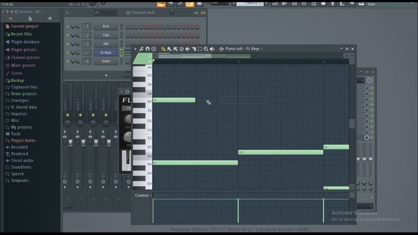The width and height of the screenshot is (418, 235).
Task: Select the Slice tool in piano roll toolbar
Action: pyautogui.click(x=194, y=49)
